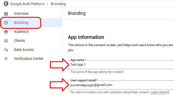Click the Overview dashboard icon
This screenshot has height=98, width=174.
click(6, 14)
